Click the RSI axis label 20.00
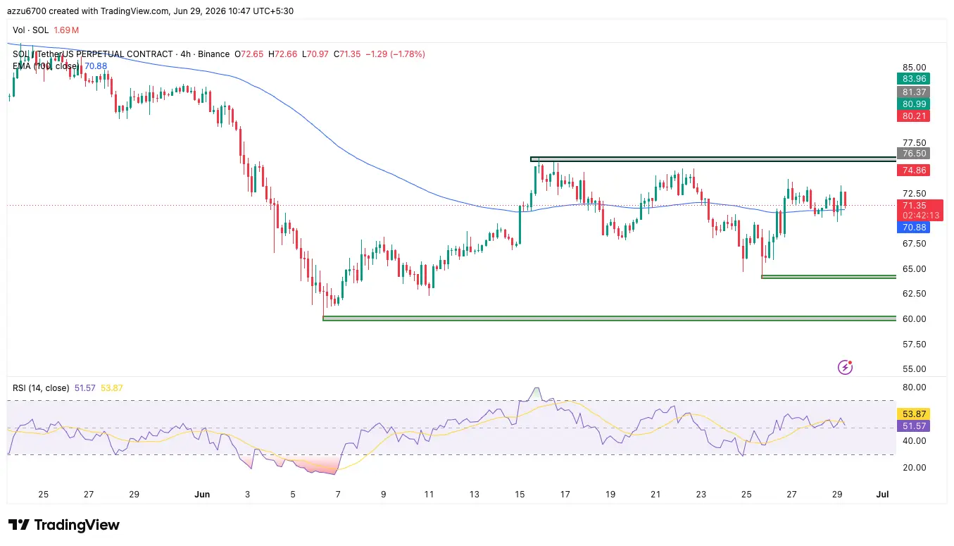The image size is (954, 546). coord(913,467)
